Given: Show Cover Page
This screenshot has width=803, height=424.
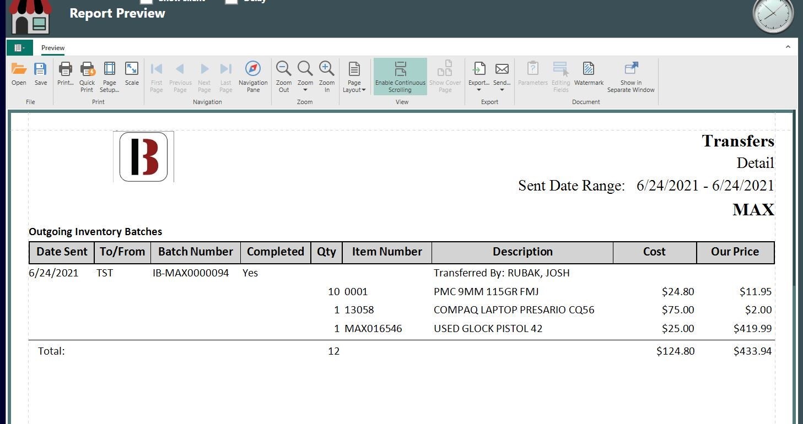Looking at the screenshot, I should 445,77.
